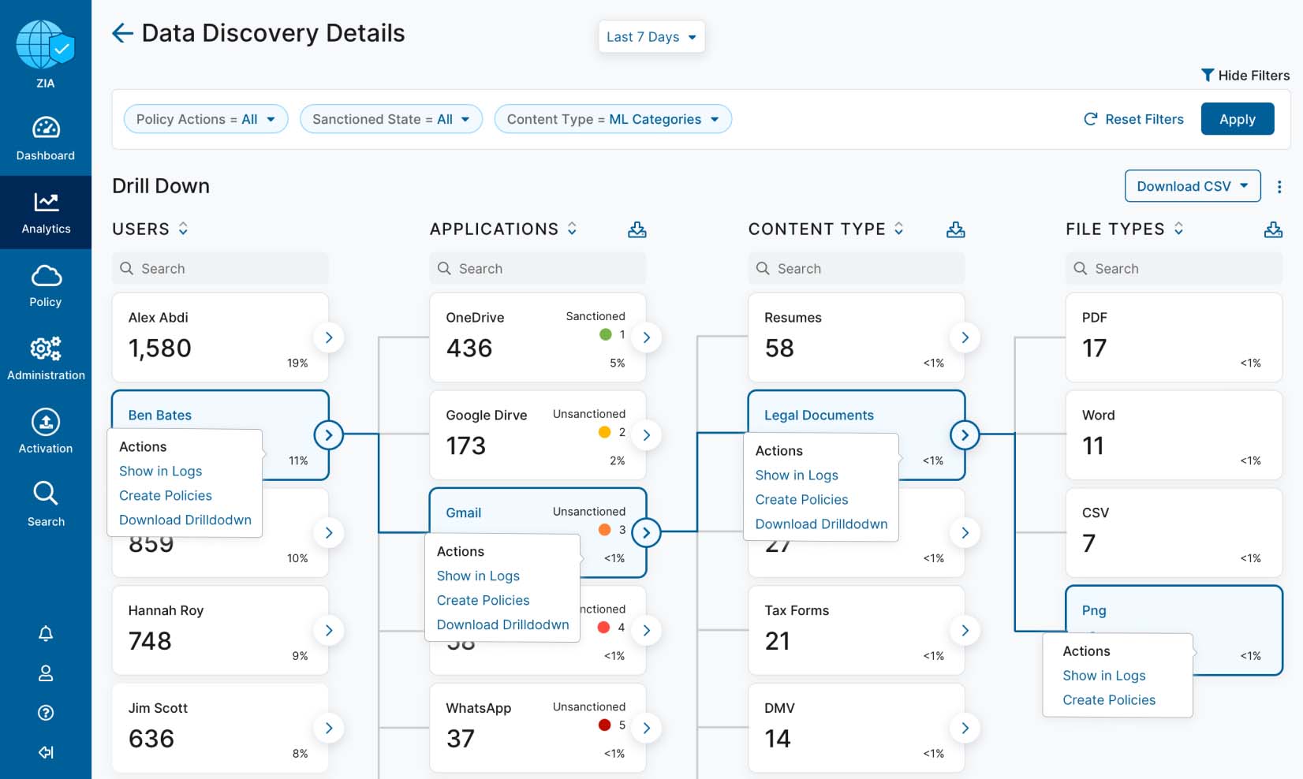Click the Applications search field
The height and width of the screenshot is (779, 1303).
538,269
